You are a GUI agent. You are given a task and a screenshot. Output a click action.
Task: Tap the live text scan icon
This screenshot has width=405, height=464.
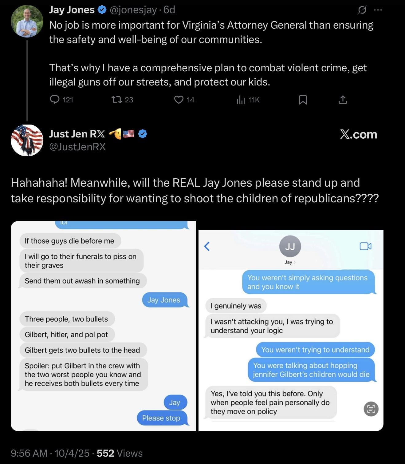pyautogui.click(x=371, y=409)
